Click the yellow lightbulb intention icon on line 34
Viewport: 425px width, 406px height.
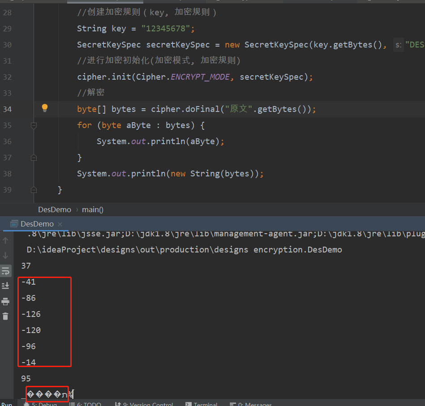click(x=45, y=108)
